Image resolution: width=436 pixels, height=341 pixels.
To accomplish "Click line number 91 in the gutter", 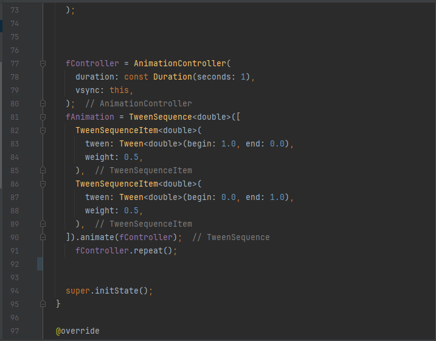I will (15, 250).
